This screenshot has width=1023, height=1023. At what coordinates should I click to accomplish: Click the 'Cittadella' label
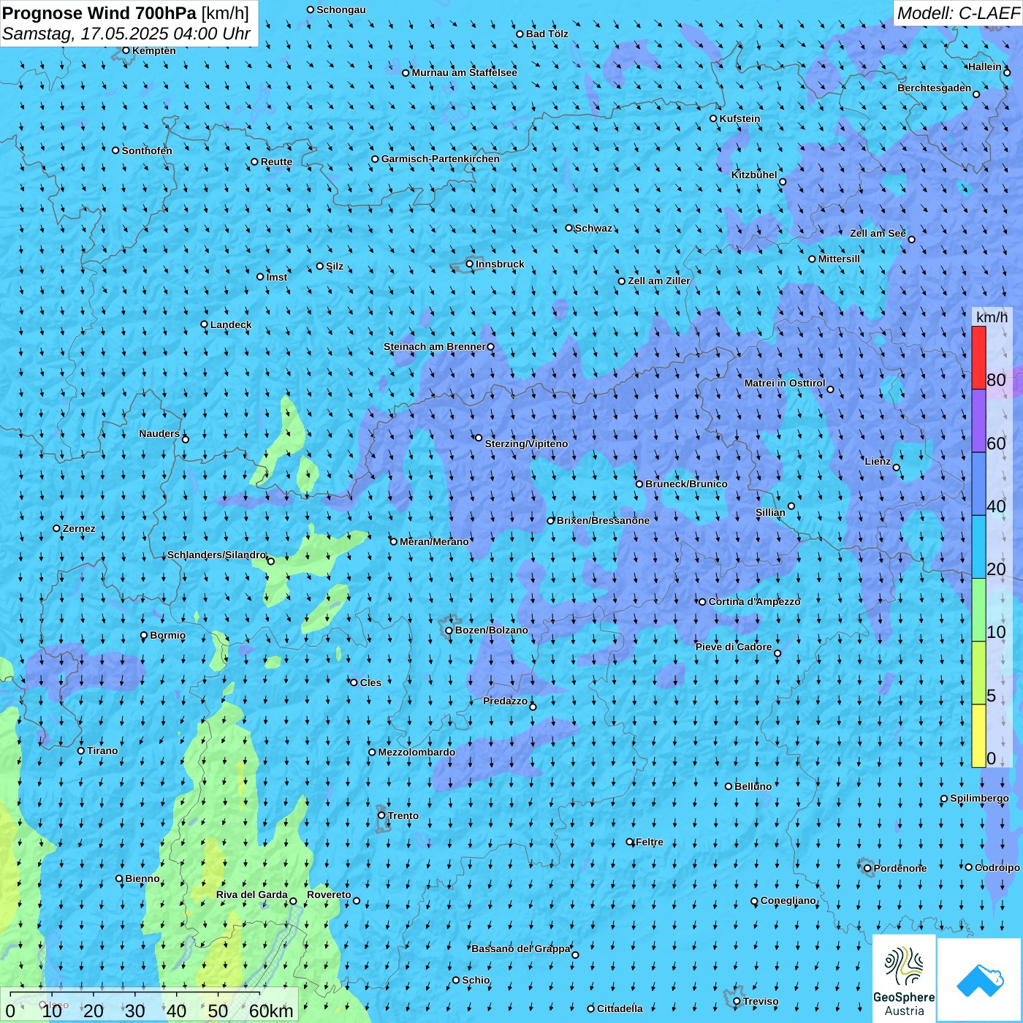(x=620, y=1008)
